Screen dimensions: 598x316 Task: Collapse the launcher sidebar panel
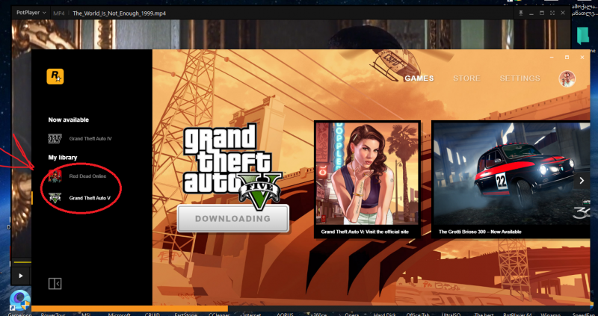tap(55, 283)
